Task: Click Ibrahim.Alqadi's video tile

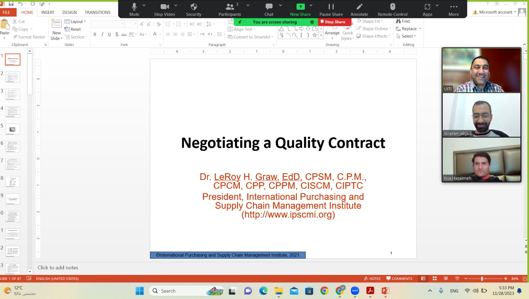Action: point(481,115)
